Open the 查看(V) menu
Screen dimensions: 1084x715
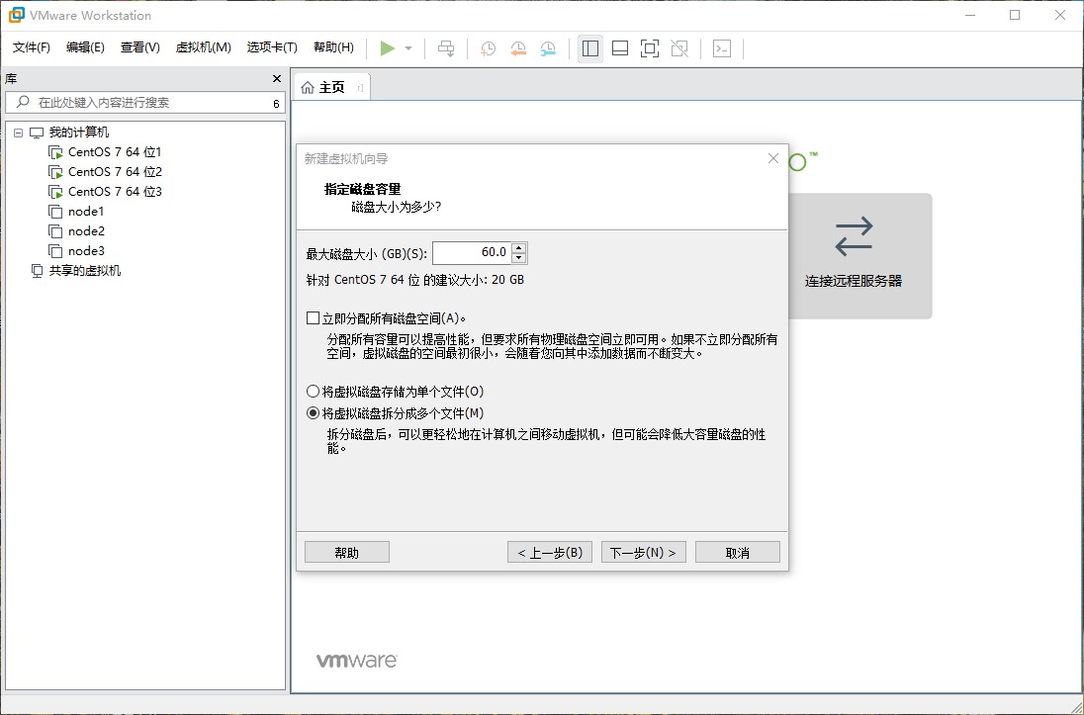click(140, 47)
